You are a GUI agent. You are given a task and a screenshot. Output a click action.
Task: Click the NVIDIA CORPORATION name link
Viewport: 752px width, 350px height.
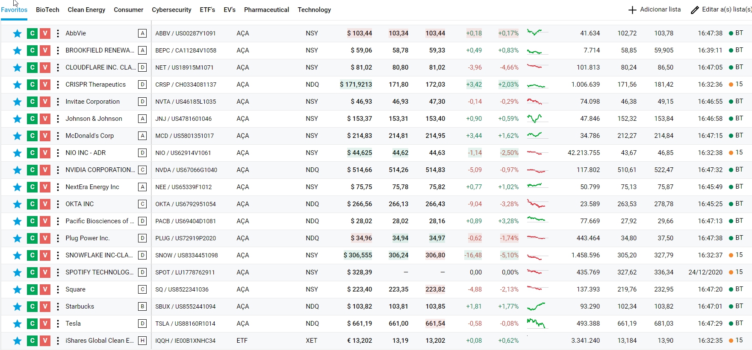click(x=100, y=170)
